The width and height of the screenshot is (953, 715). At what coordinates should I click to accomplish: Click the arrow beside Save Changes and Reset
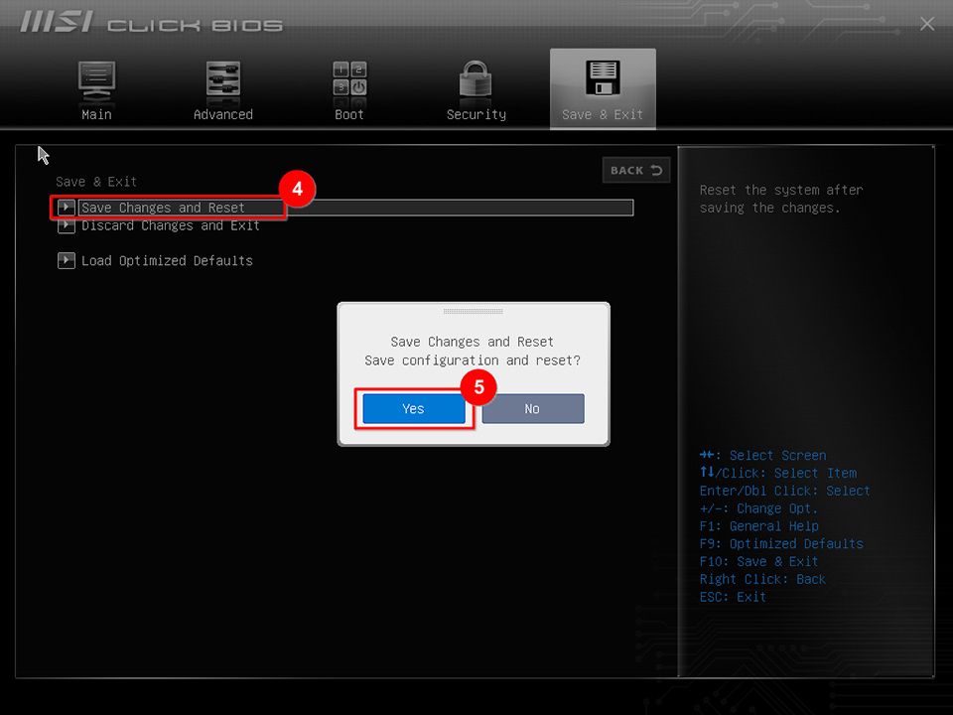point(67,208)
